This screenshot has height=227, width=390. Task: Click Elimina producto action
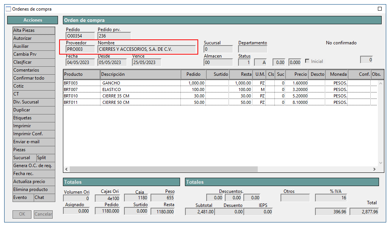pyautogui.click(x=34, y=189)
